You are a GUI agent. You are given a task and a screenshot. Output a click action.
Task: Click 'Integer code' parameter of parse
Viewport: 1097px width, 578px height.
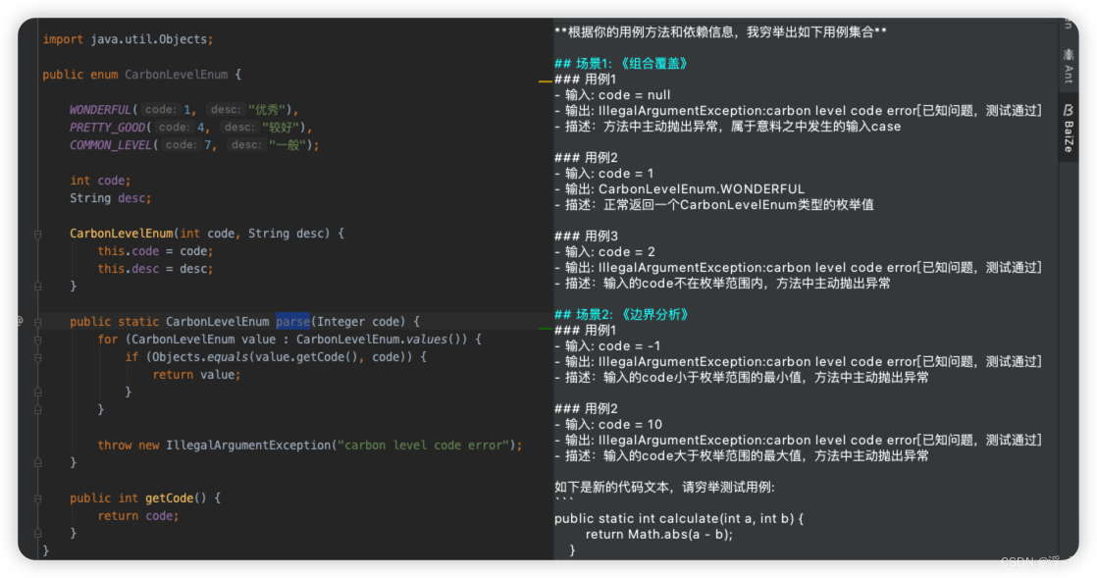point(360,322)
